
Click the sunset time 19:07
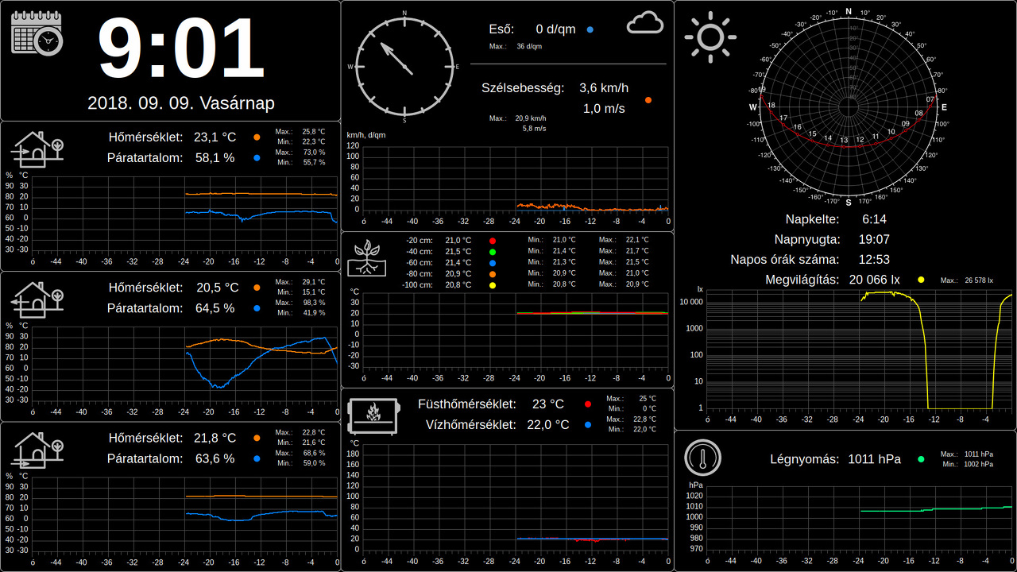[874, 239]
